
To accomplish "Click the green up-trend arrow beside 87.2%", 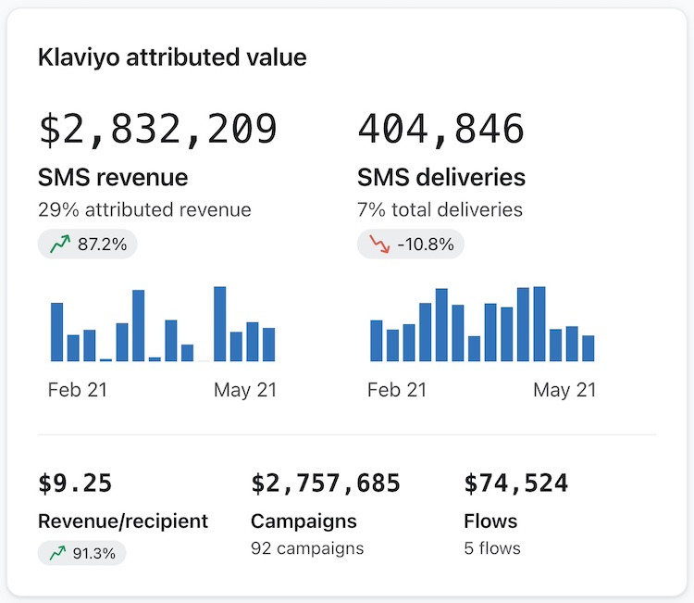I will 60,245.
